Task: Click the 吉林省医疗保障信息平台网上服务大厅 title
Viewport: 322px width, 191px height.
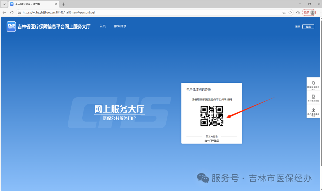Action: (54, 27)
